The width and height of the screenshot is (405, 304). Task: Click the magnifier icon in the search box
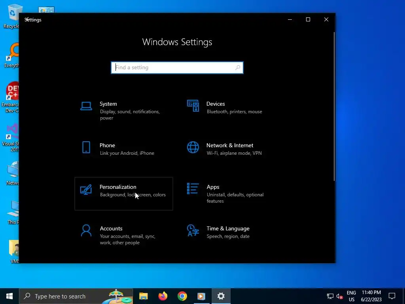238,67
